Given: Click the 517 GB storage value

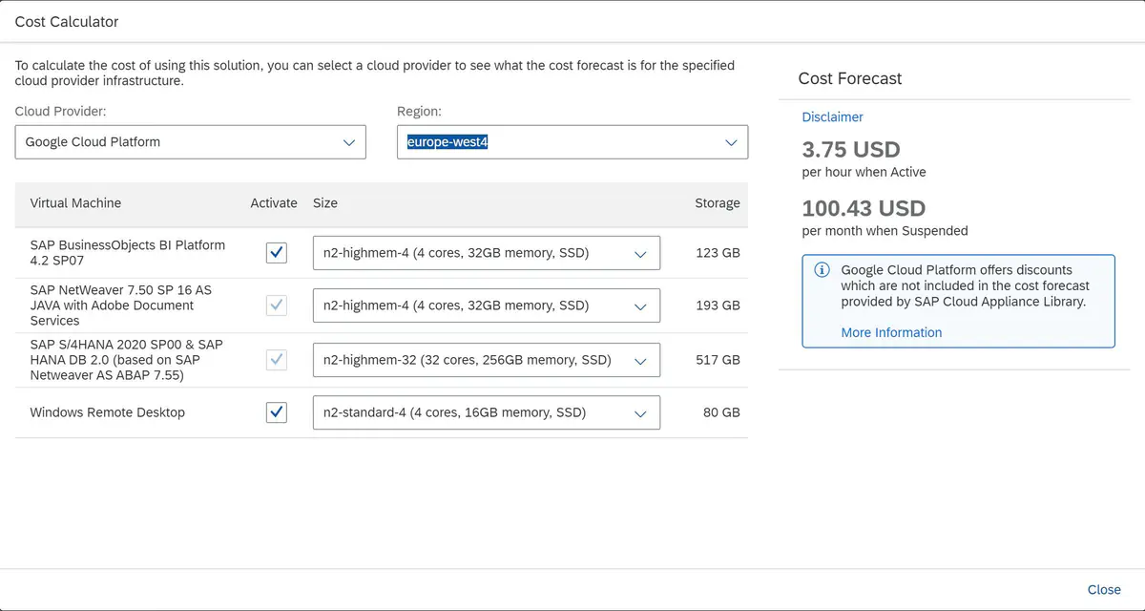Looking at the screenshot, I should point(718,360).
